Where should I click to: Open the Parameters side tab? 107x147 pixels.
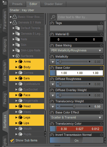pyautogui.click(x=5, y=20)
